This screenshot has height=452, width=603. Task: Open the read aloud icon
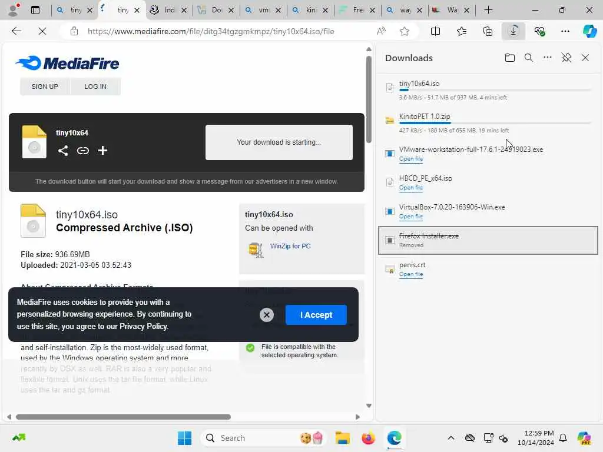381,31
